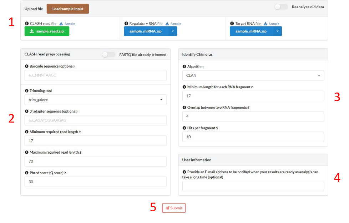Focus the 3' adapter sequence input field
The height and width of the screenshot is (223, 349).
(96, 120)
